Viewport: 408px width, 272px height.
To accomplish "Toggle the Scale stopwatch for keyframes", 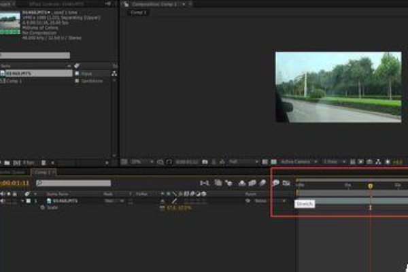I will (x=41, y=207).
